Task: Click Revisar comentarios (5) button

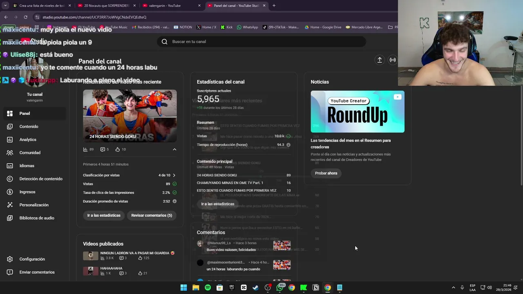Action: click(x=152, y=215)
